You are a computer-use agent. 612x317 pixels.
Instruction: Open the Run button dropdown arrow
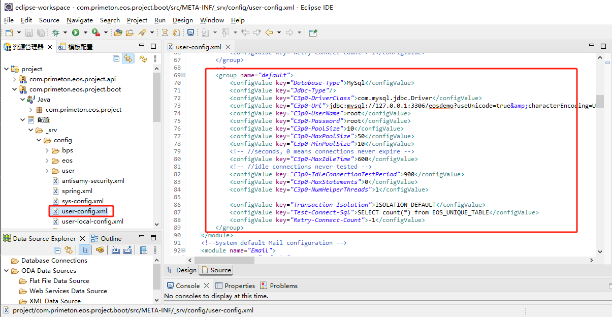[x=84, y=33]
